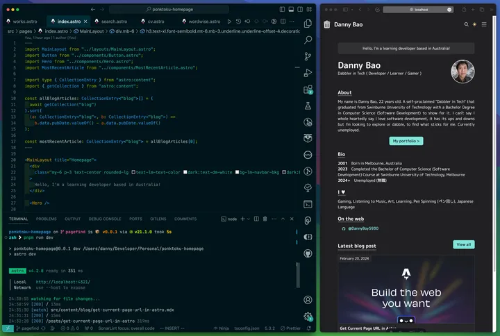
Task: Close the terminal panel
Action: point(292,219)
